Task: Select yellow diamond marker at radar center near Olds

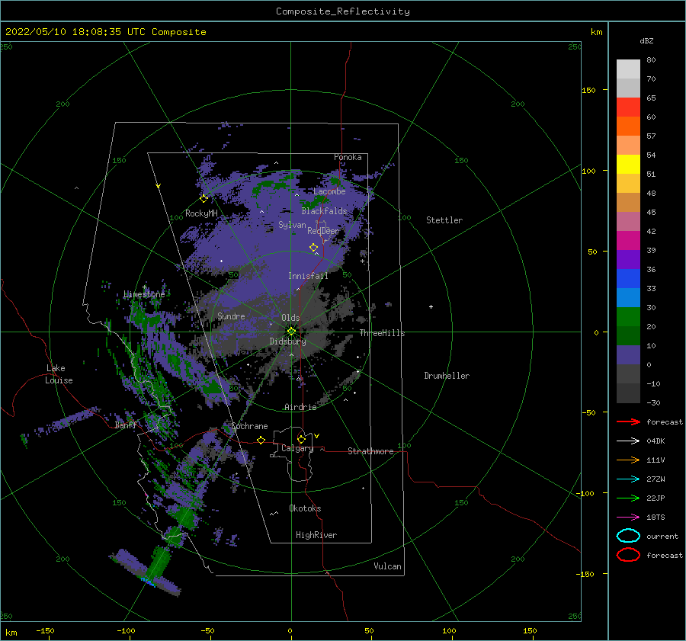Action: coord(291,332)
